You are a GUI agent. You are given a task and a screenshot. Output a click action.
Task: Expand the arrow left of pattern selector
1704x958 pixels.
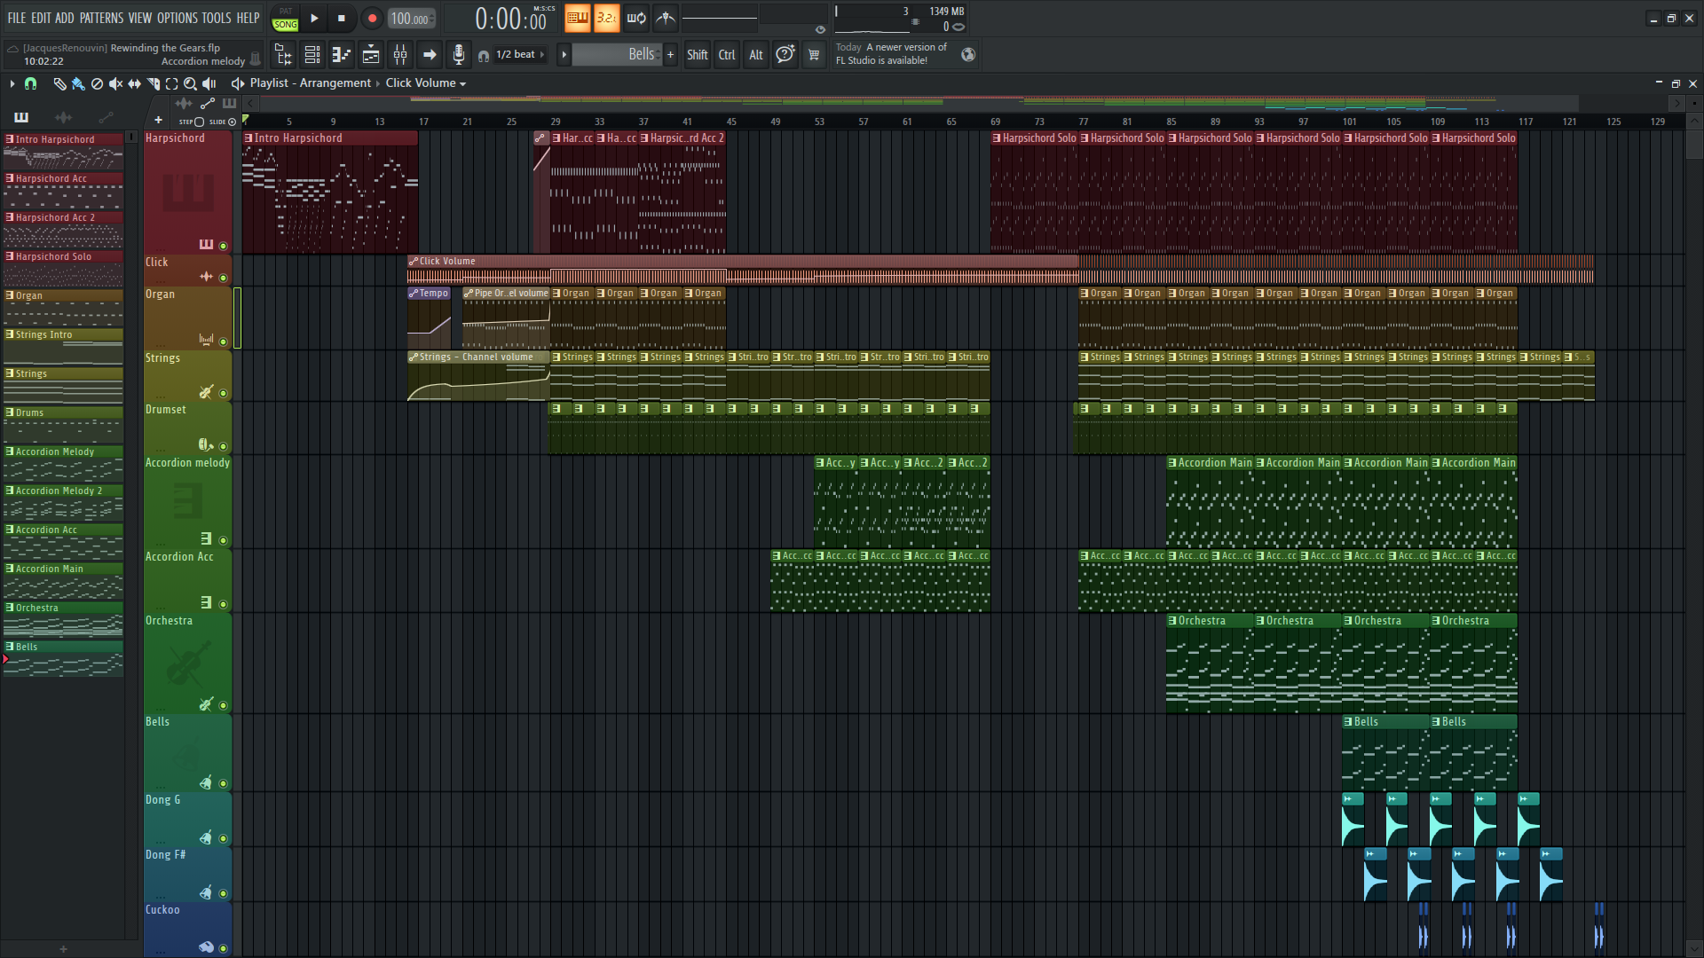pos(564,55)
